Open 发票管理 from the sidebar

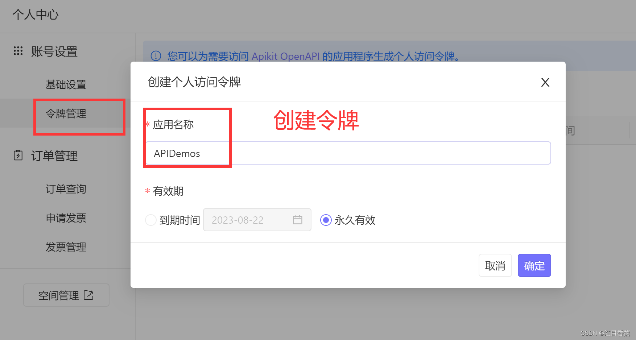point(66,247)
